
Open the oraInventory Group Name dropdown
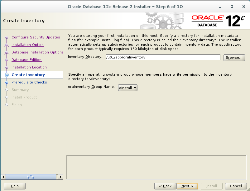click(128, 88)
